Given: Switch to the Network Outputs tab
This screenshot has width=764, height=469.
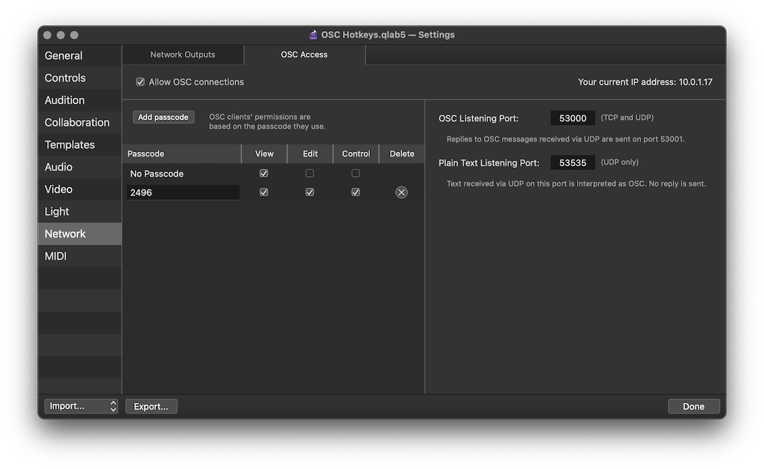Looking at the screenshot, I should point(183,55).
